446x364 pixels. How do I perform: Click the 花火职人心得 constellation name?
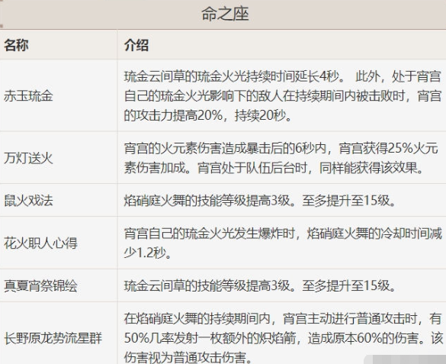(x=40, y=243)
